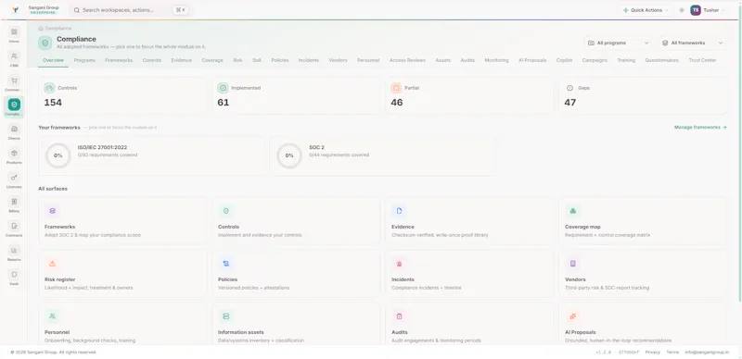The width and height of the screenshot is (742, 359).
Task: Click the Partial stat card icon
Action: tap(397, 88)
